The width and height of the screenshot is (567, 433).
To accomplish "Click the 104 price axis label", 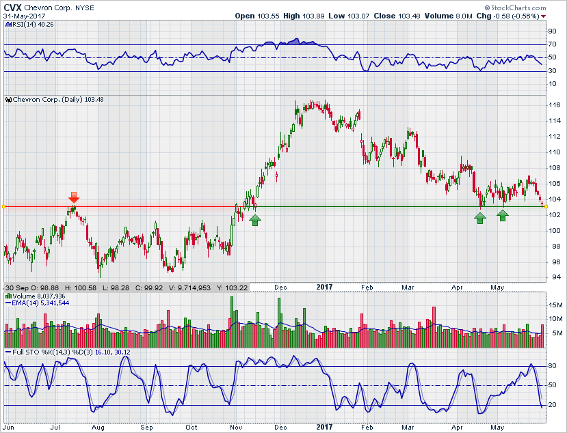I will (554, 199).
